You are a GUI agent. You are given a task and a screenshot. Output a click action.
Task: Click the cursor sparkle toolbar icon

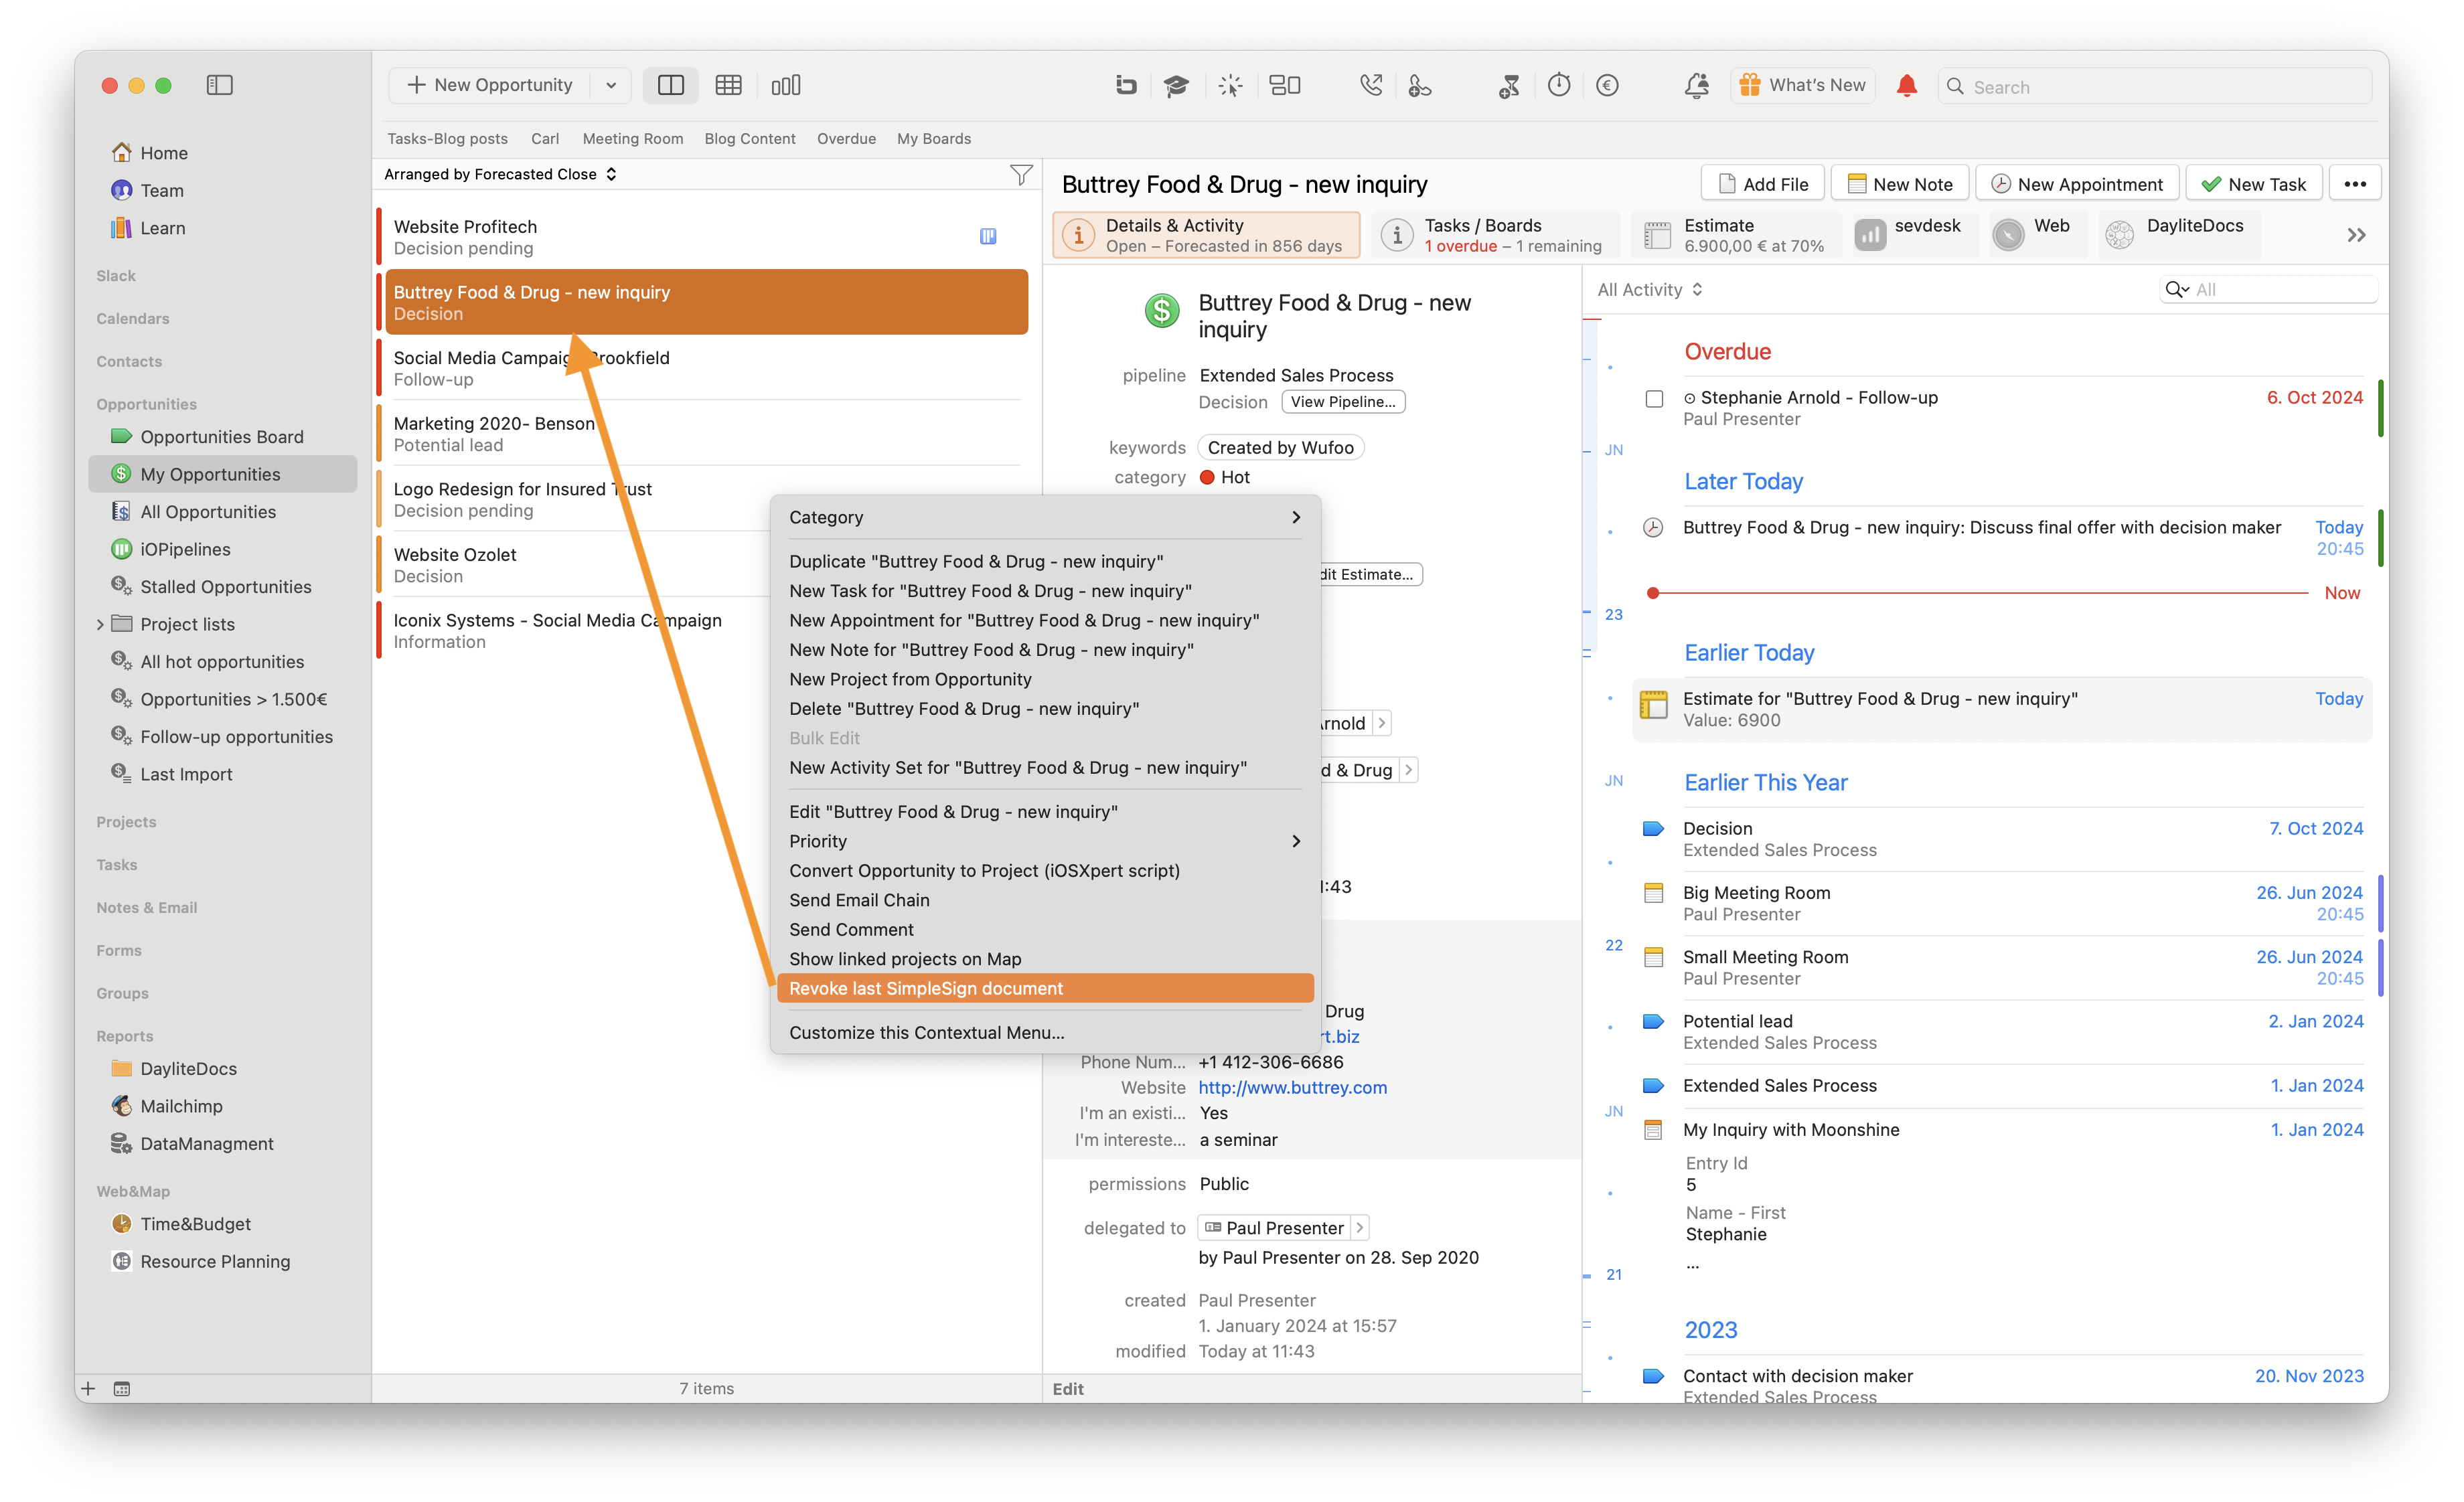click(1230, 86)
